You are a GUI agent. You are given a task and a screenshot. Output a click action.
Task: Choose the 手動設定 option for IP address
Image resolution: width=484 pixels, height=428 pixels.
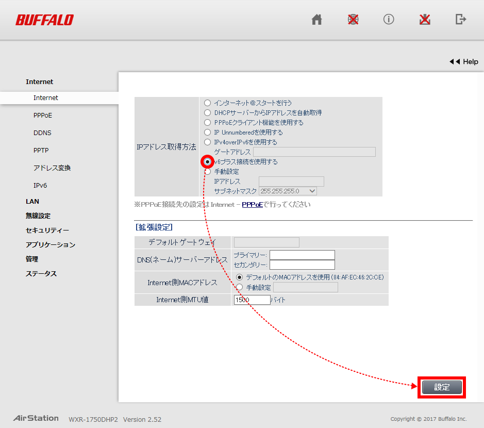pos(207,172)
